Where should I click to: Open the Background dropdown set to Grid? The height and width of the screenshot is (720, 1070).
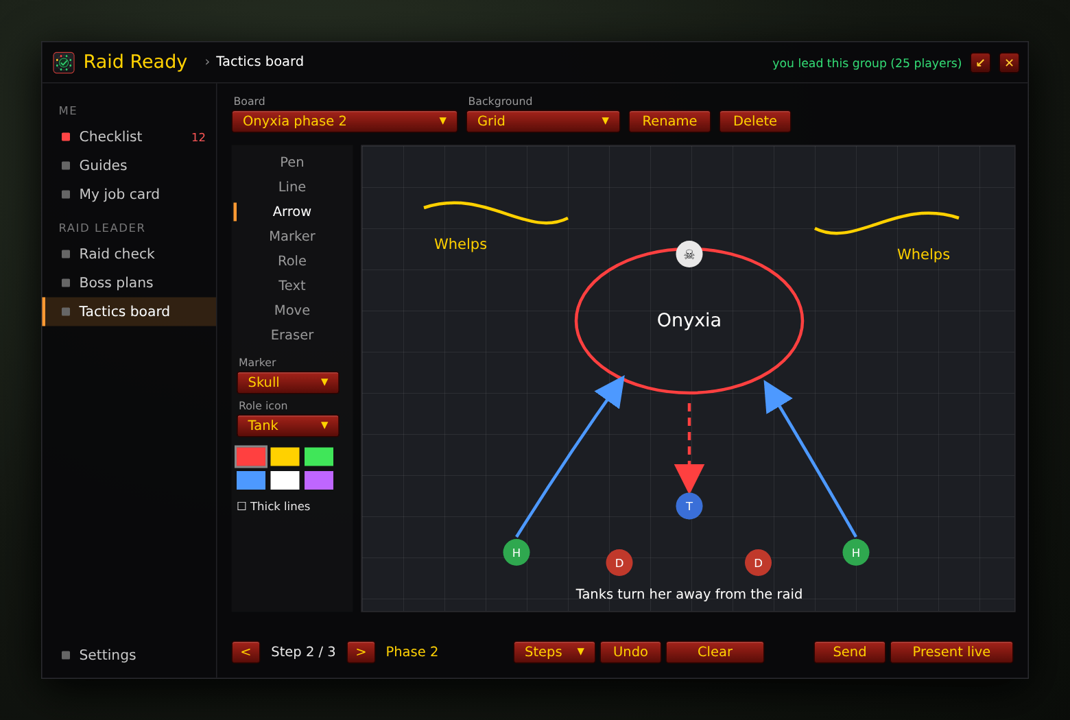[543, 121]
